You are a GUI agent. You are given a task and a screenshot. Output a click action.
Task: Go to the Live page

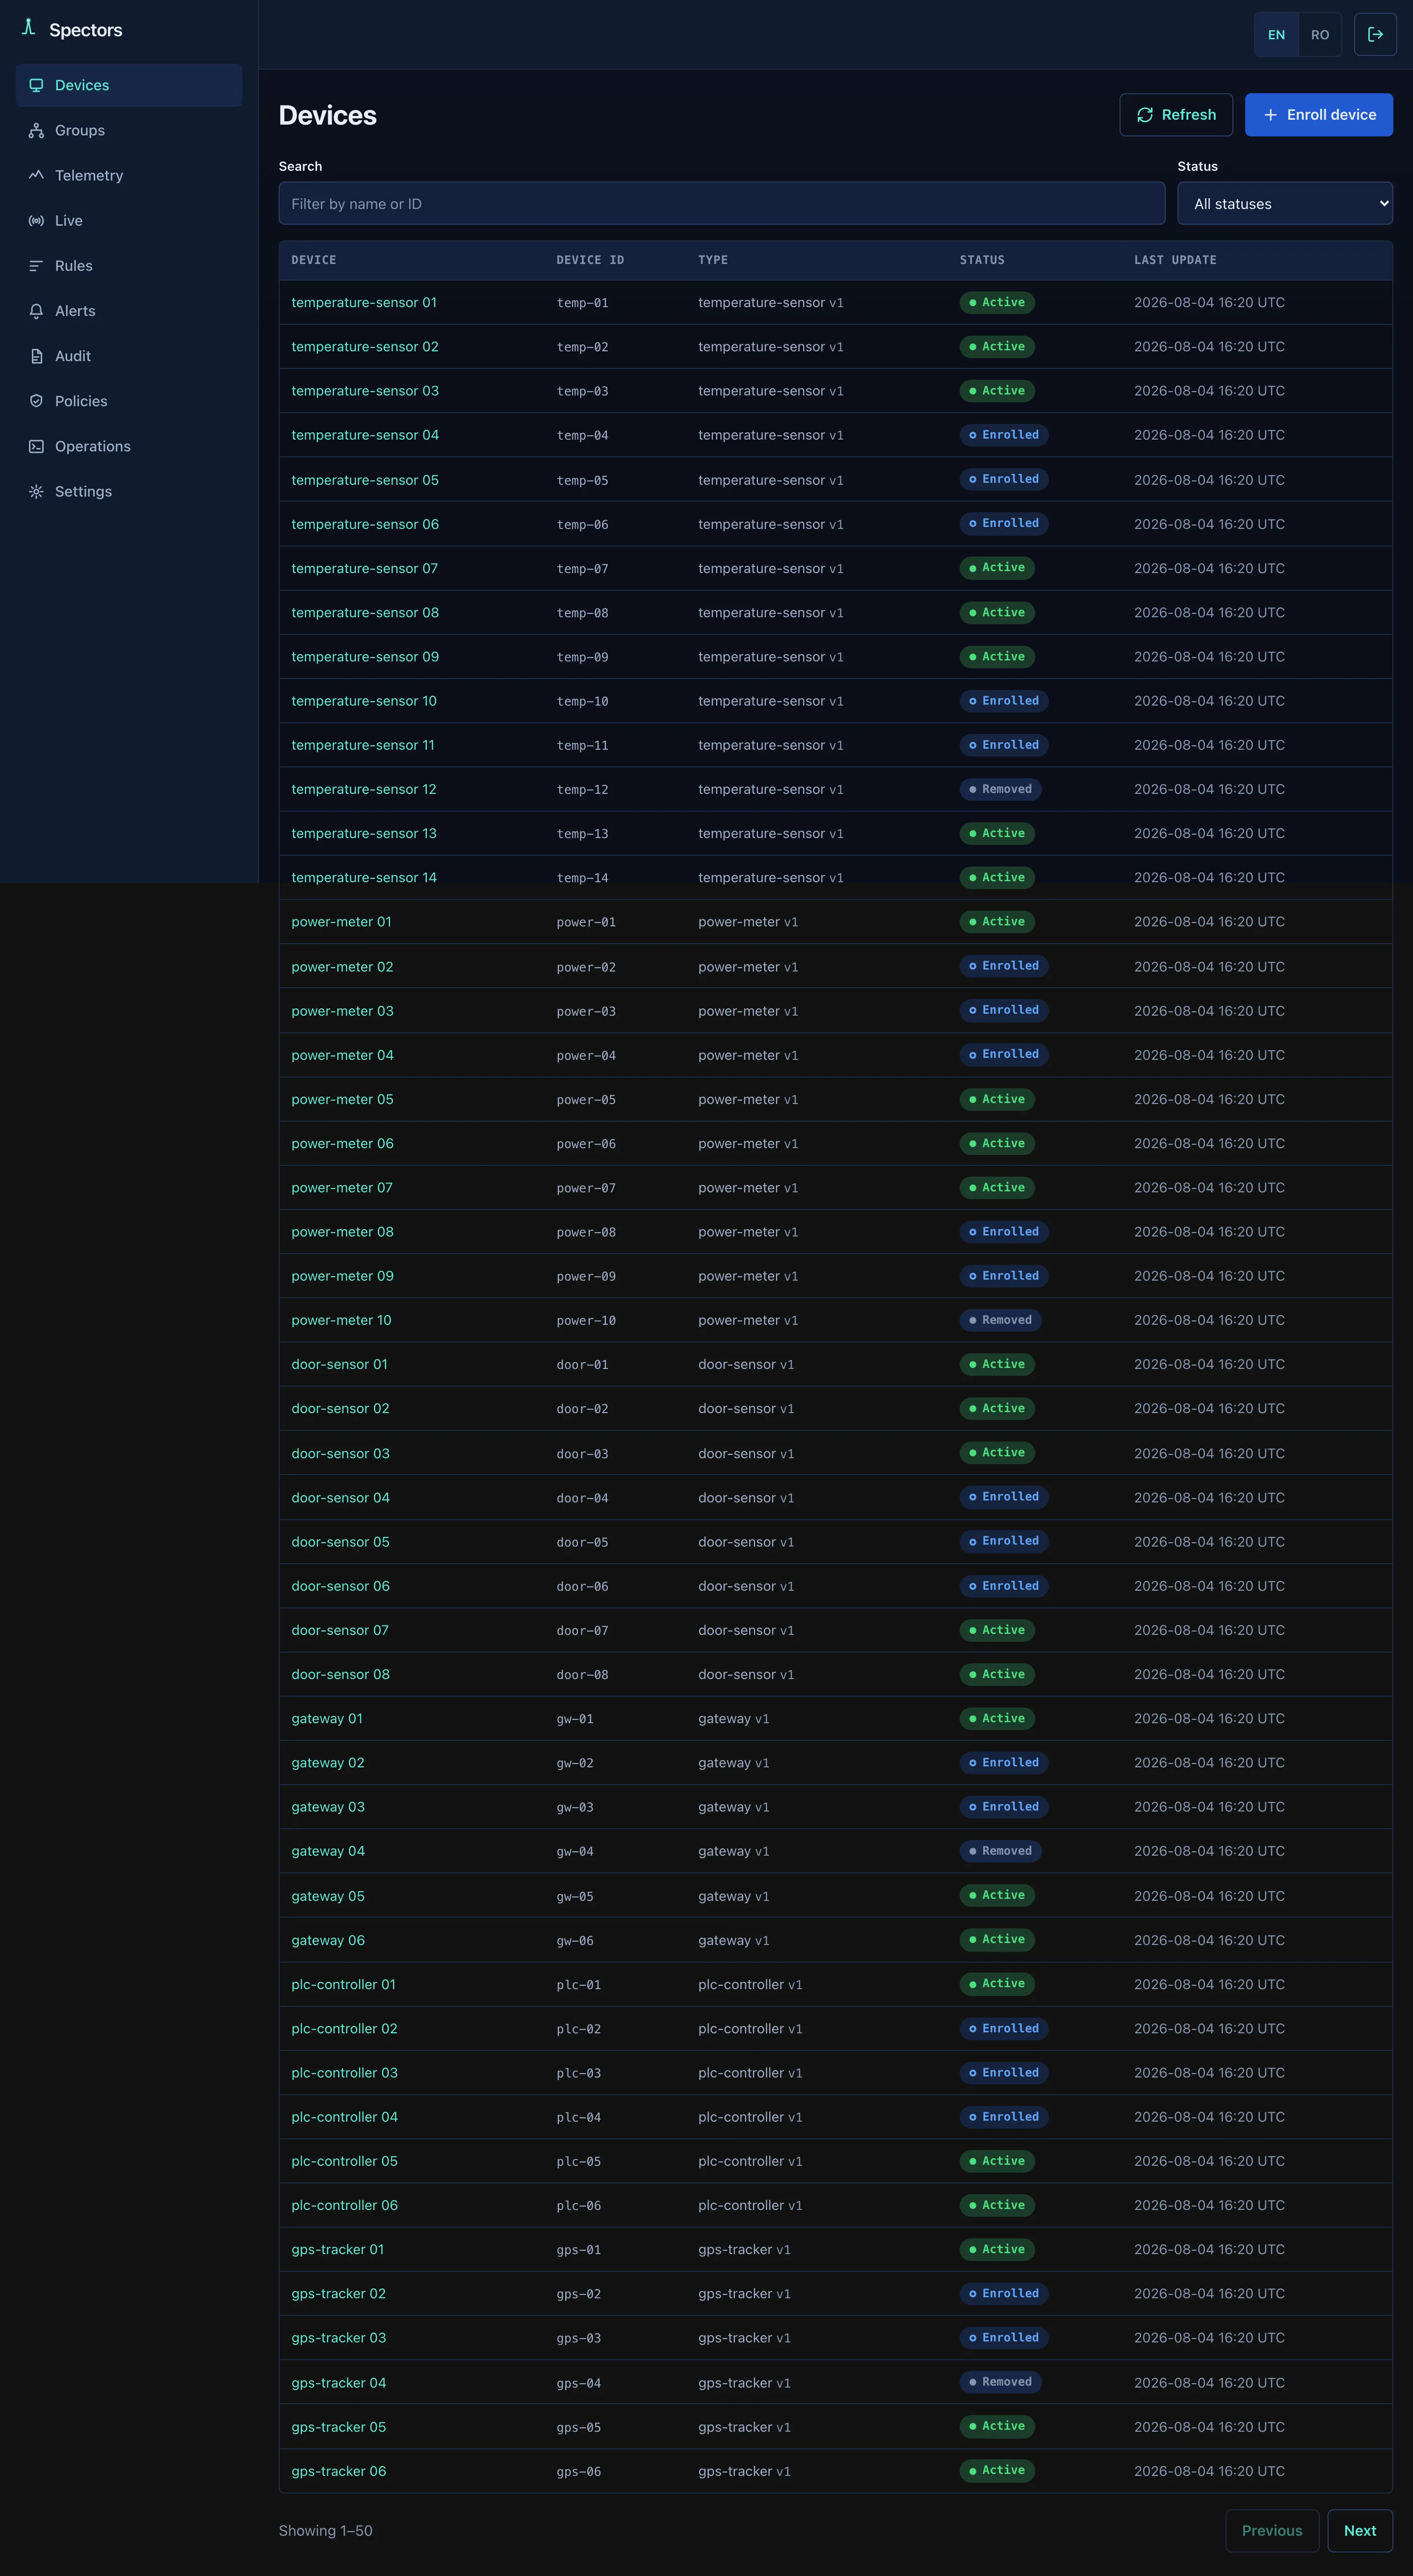point(129,220)
